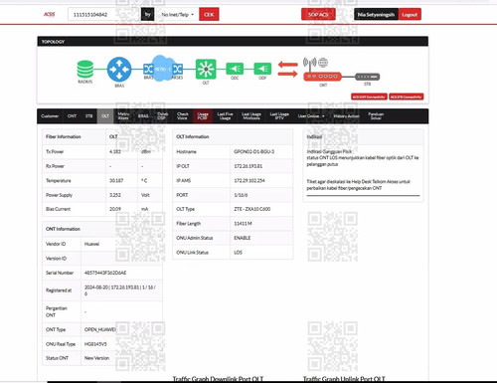This screenshot has height=383, width=497.
Task: Click the red bidirectional arrows icon
Action: [x=287, y=69]
